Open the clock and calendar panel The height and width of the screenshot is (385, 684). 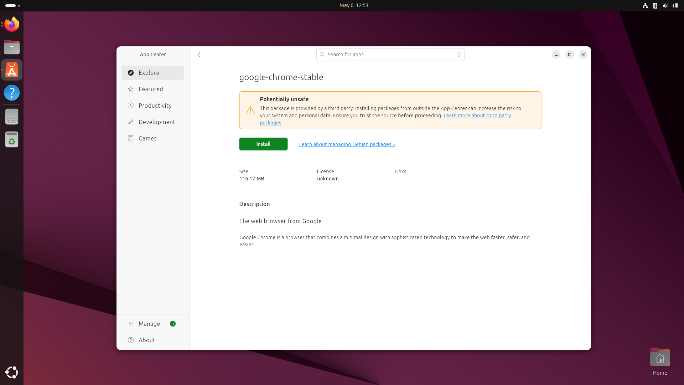(354, 5)
